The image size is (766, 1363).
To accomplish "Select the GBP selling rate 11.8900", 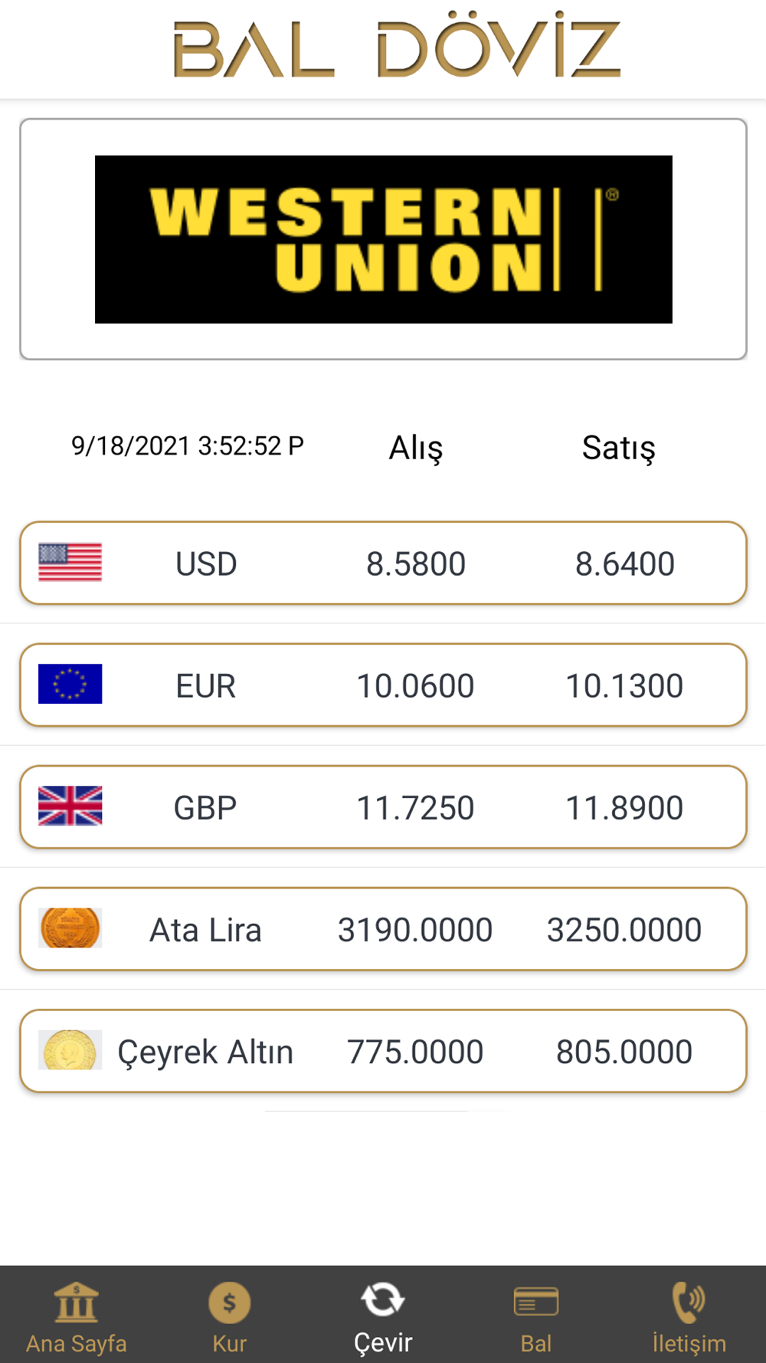I will tap(624, 808).
